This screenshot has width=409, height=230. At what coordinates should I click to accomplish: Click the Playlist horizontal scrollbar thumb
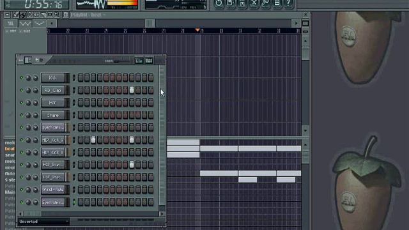150,24
